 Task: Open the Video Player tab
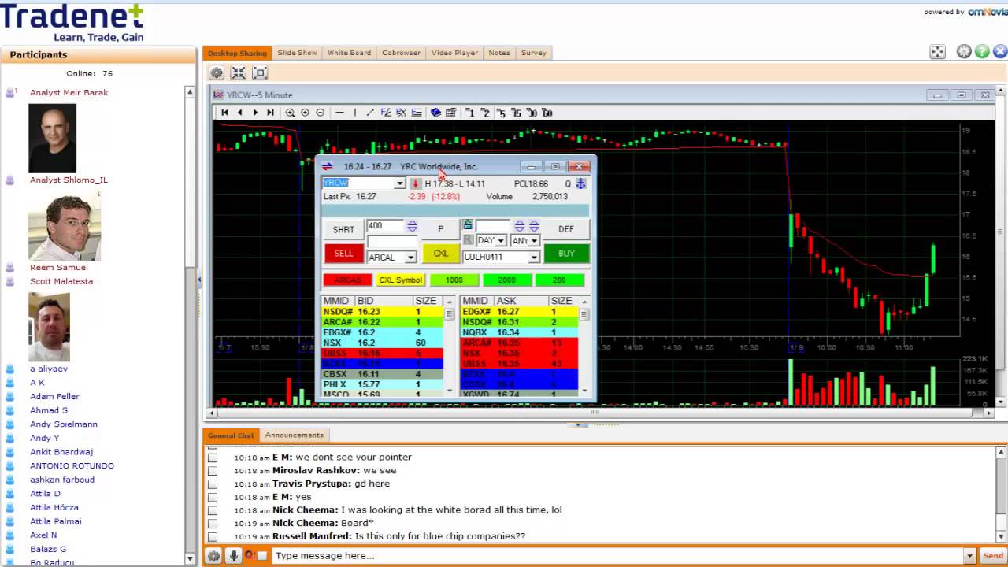454,53
